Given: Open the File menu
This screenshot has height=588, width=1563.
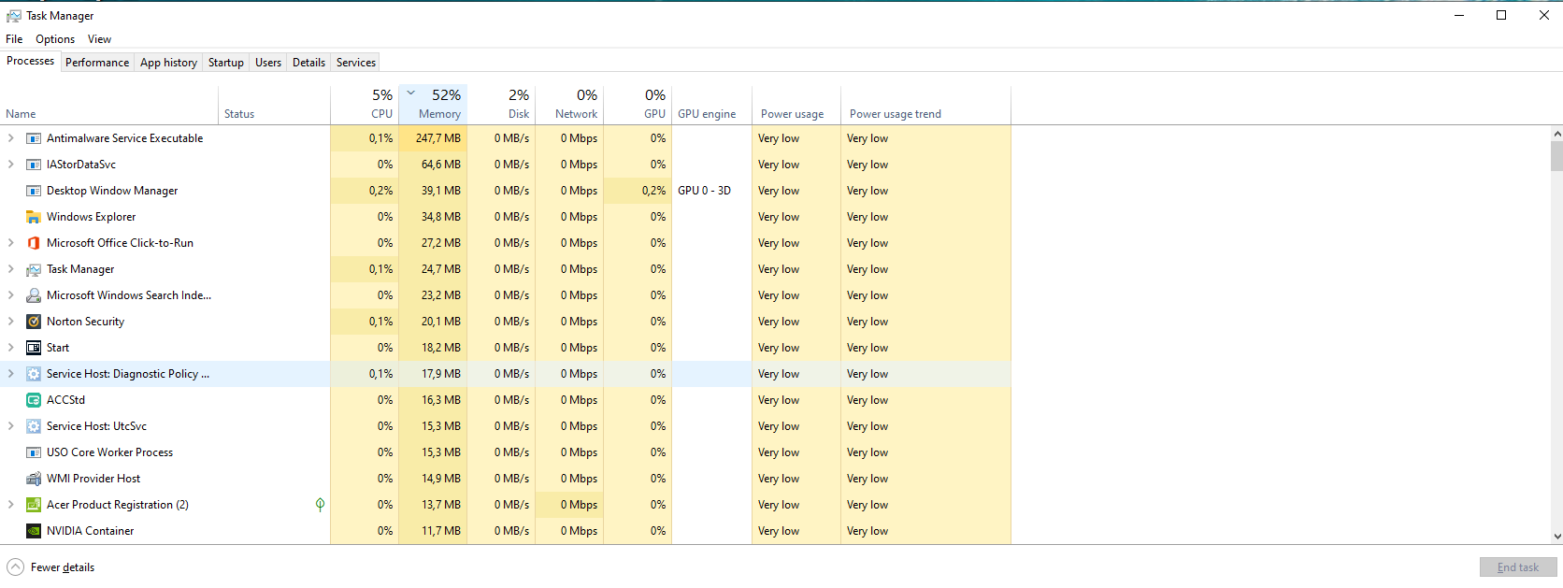Looking at the screenshot, I should click(14, 39).
